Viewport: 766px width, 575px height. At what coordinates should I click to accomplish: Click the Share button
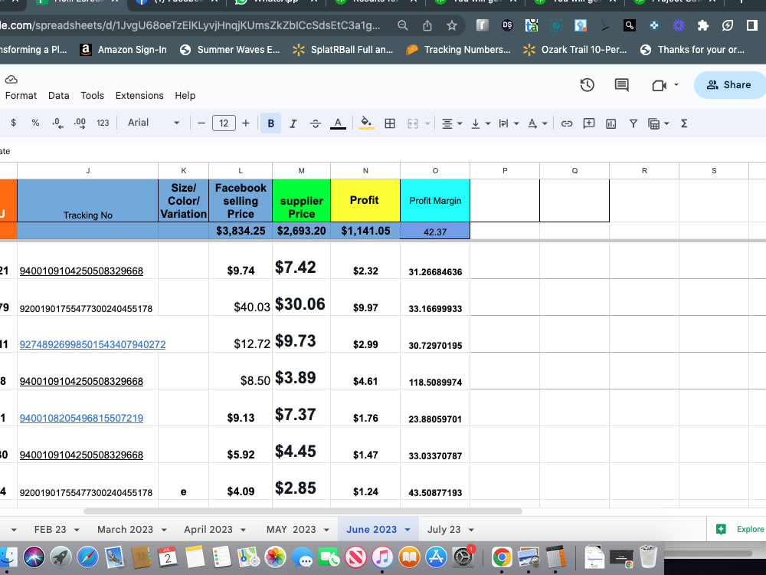pyautogui.click(x=729, y=85)
